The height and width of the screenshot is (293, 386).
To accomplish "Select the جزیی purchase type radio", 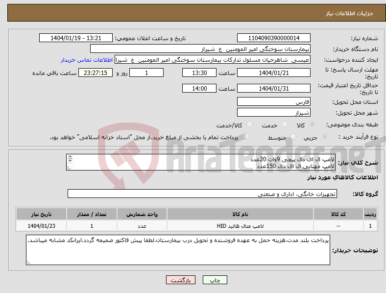I will coord(325,136).
